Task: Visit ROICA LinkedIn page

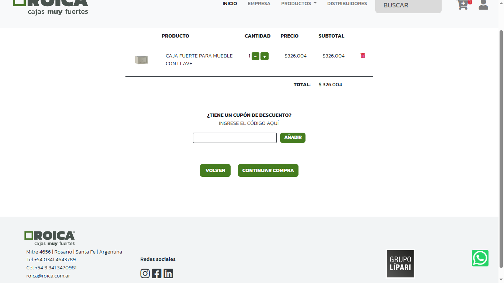Action: pos(168,273)
